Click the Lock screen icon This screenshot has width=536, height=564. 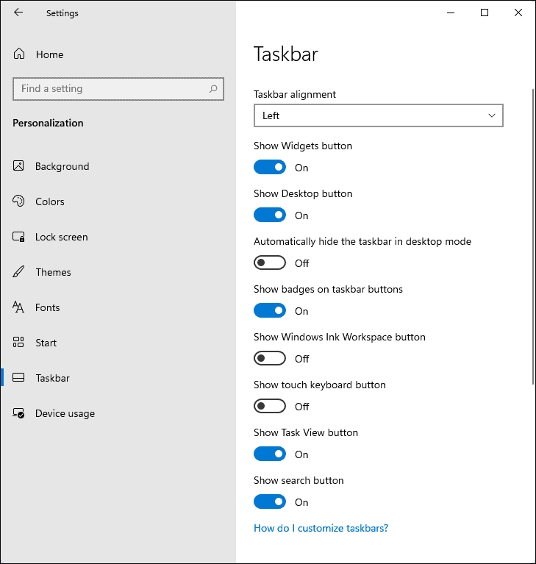[18, 237]
